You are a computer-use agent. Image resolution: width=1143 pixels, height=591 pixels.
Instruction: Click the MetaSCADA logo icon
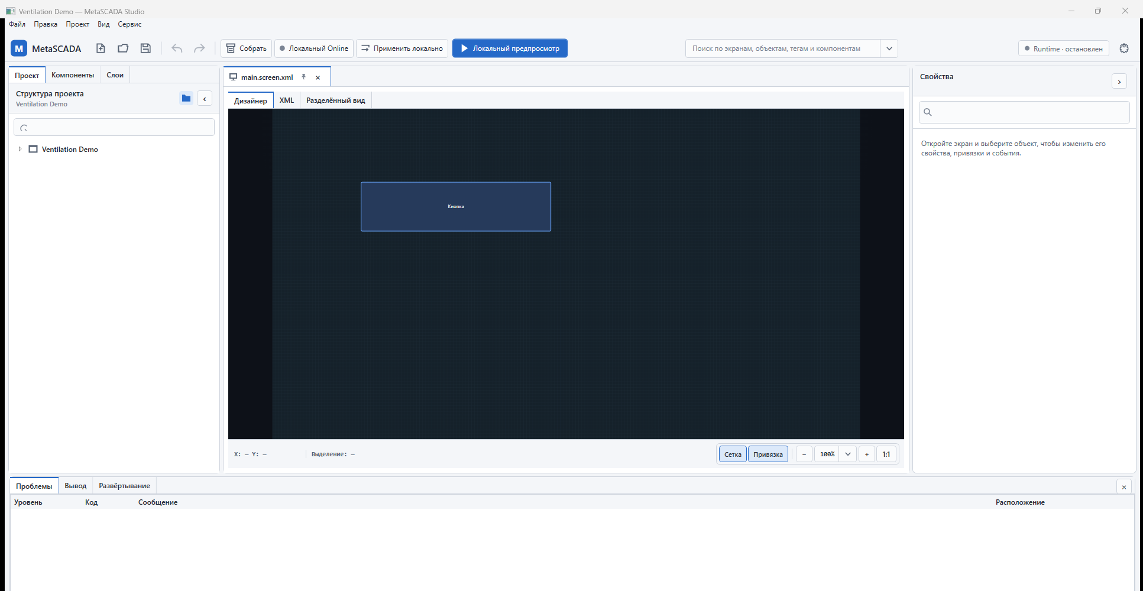(19, 48)
